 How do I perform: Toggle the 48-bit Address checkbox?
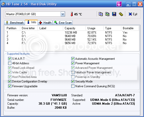[10, 63]
